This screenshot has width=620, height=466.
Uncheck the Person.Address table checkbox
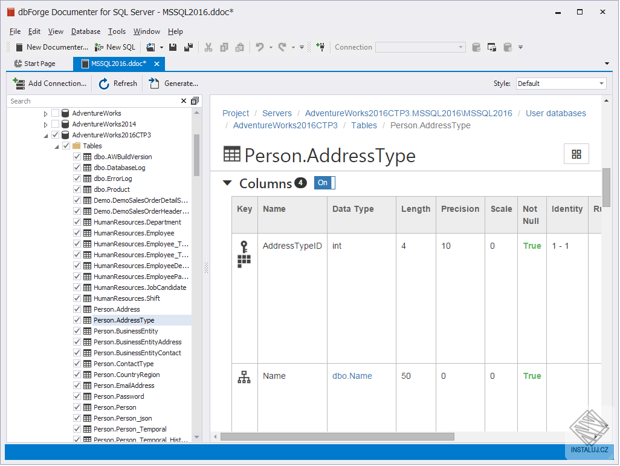77,309
